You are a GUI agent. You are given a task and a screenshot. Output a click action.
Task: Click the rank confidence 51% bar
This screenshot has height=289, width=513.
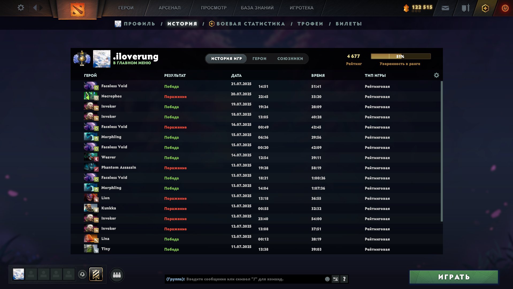click(x=400, y=56)
